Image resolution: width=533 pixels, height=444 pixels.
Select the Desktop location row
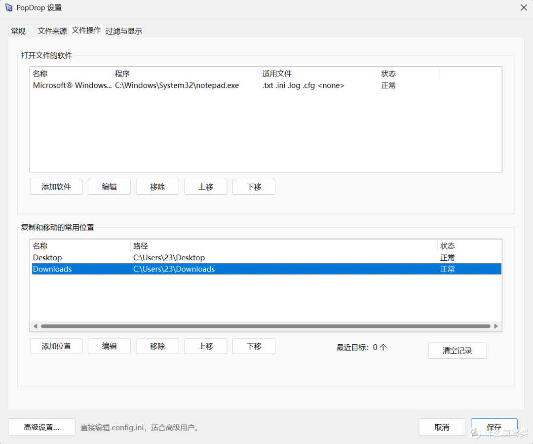(x=266, y=257)
